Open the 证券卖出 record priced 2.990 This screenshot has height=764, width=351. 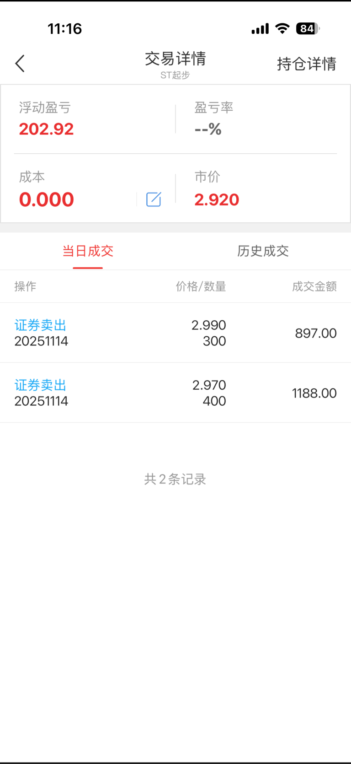[41, 325]
